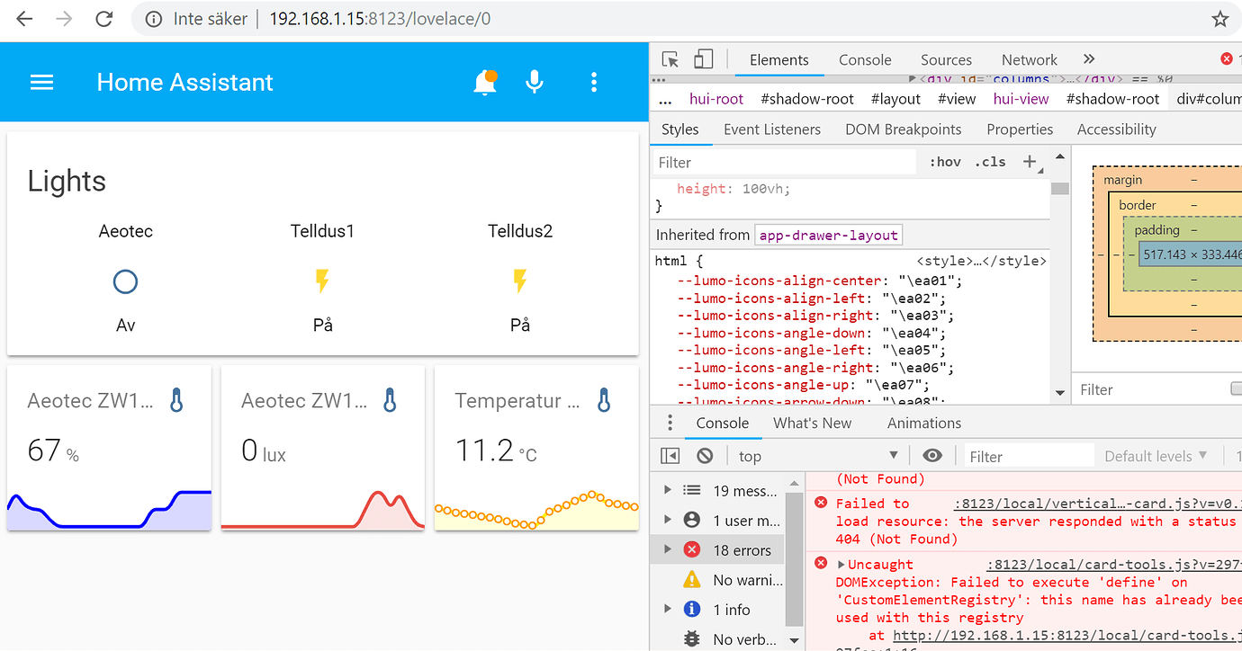Screen dimensions: 1242x651
Task: Reload the page in browser
Action: (104, 19)
